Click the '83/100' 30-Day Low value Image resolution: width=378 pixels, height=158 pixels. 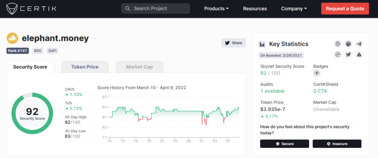(73, 137)
